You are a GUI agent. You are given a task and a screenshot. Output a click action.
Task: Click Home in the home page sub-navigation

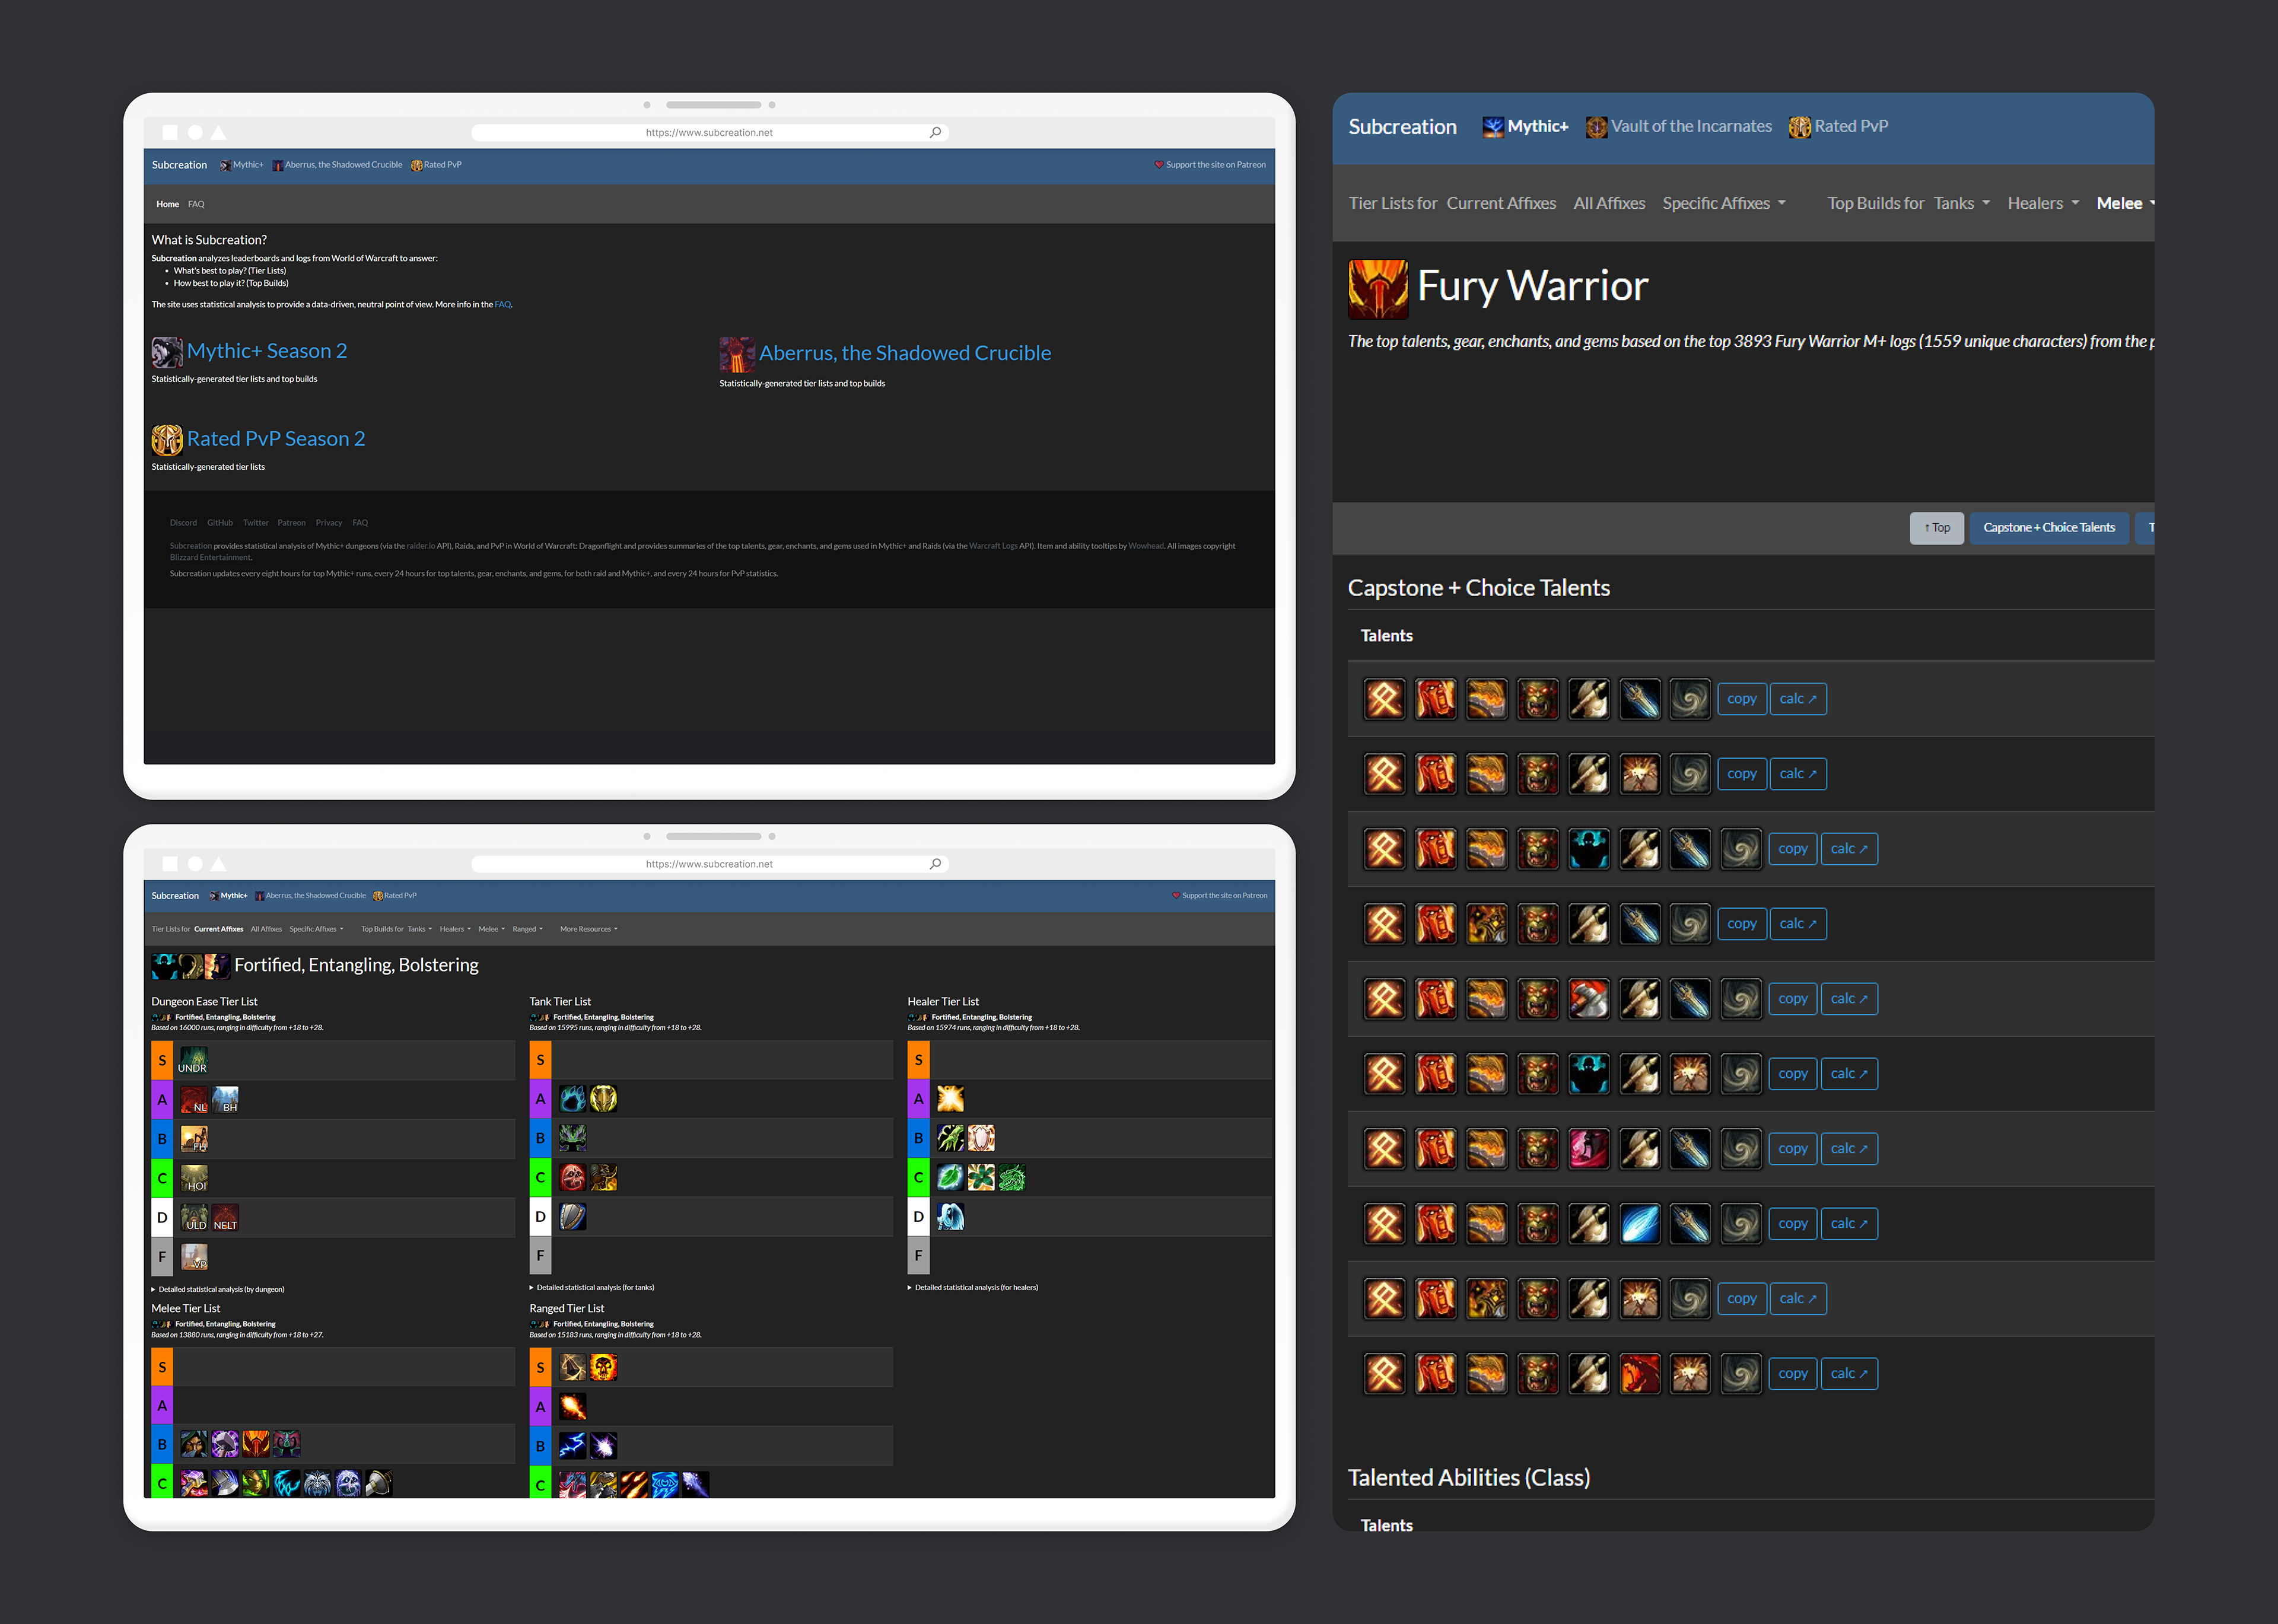tap(168, 204)
